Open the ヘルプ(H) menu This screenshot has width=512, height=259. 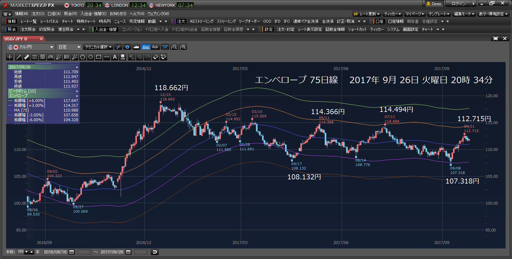point(137,14)
